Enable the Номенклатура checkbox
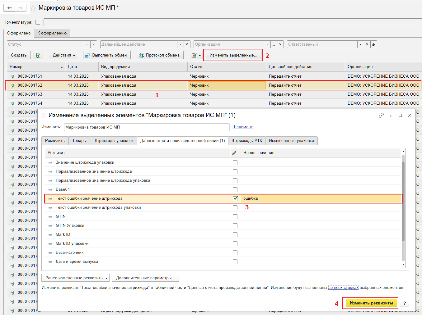 (38, 22)
